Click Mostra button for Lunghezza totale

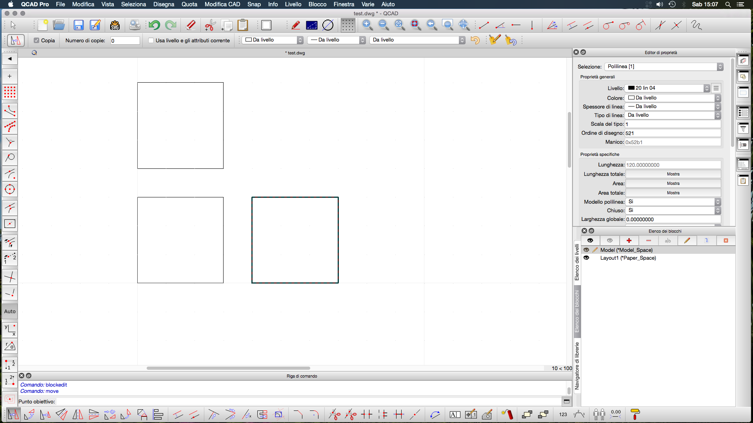[x=673, y=174]
